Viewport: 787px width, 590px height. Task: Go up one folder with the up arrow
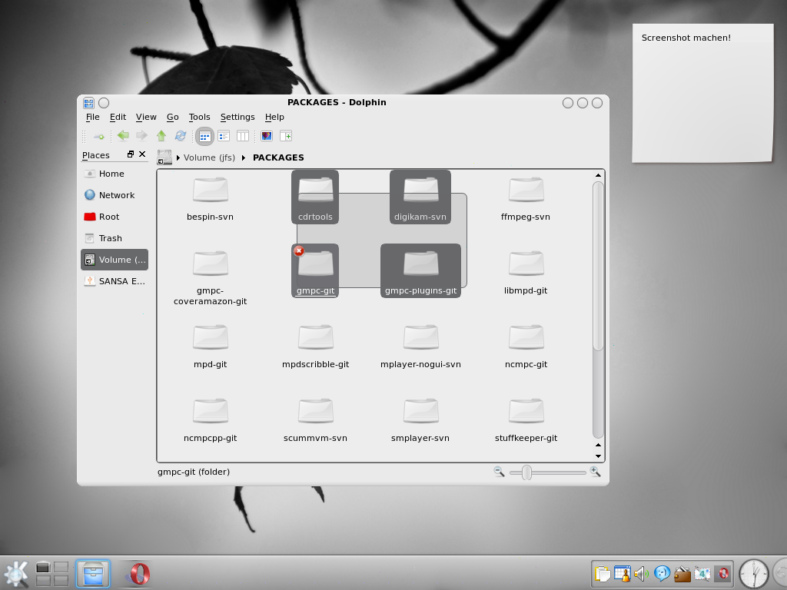[161, 135]
